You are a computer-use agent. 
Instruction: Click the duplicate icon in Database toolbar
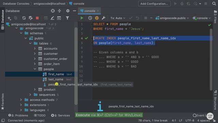coord(16,18)
